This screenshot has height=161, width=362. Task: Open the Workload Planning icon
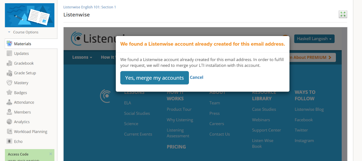pyautogui.click(x=9, y=131)
